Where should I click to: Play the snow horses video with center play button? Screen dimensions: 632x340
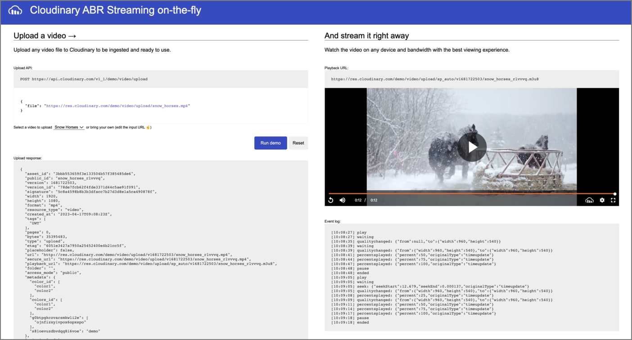coord(472,147)
